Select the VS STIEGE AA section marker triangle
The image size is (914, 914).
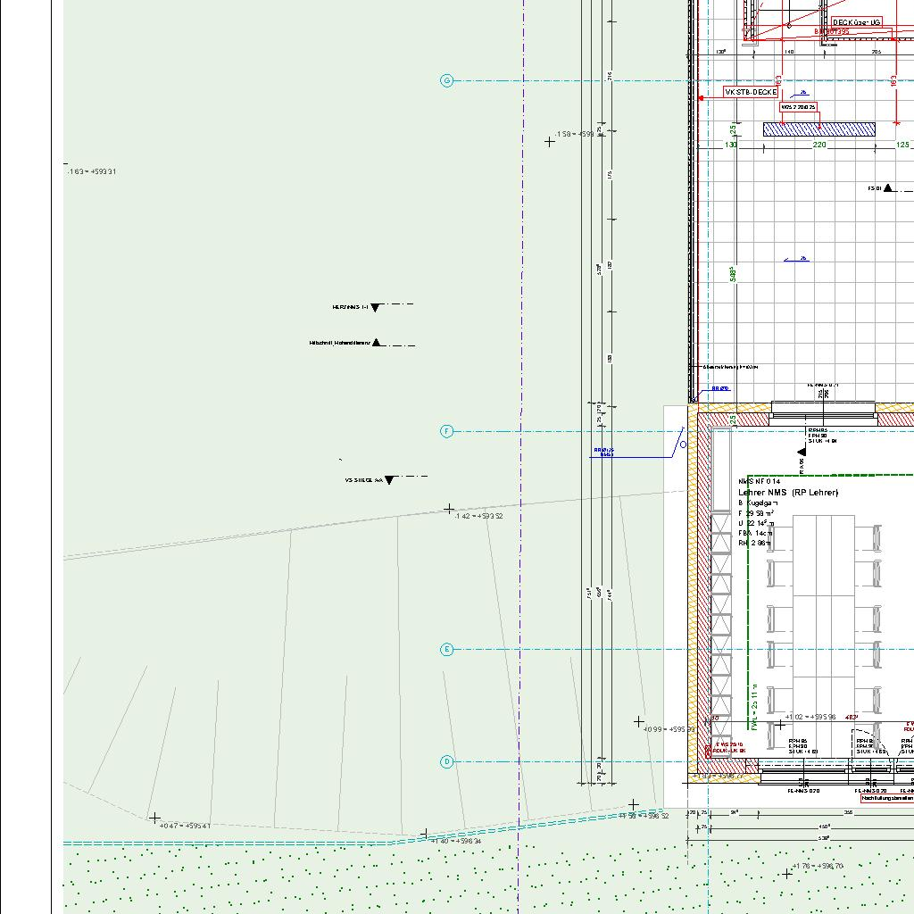point(389,480)
